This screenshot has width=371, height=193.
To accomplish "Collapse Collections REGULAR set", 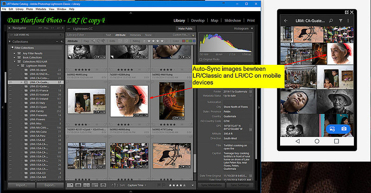I will 15,62.
